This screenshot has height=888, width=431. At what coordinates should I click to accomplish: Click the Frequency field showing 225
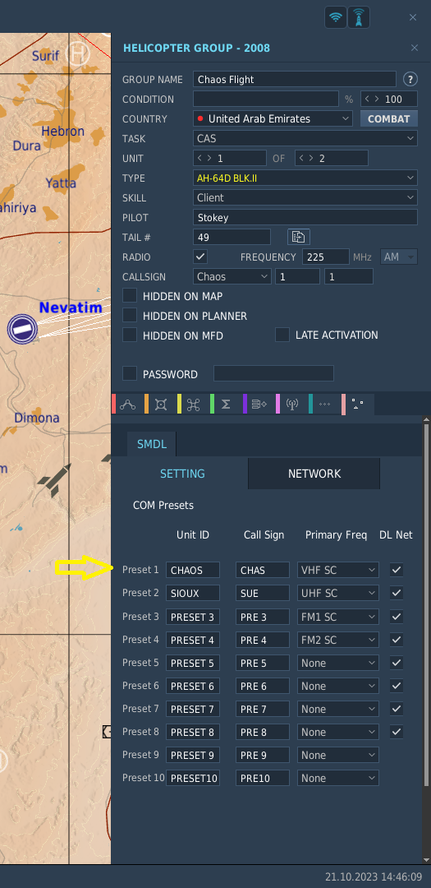[x=326, y=257]
